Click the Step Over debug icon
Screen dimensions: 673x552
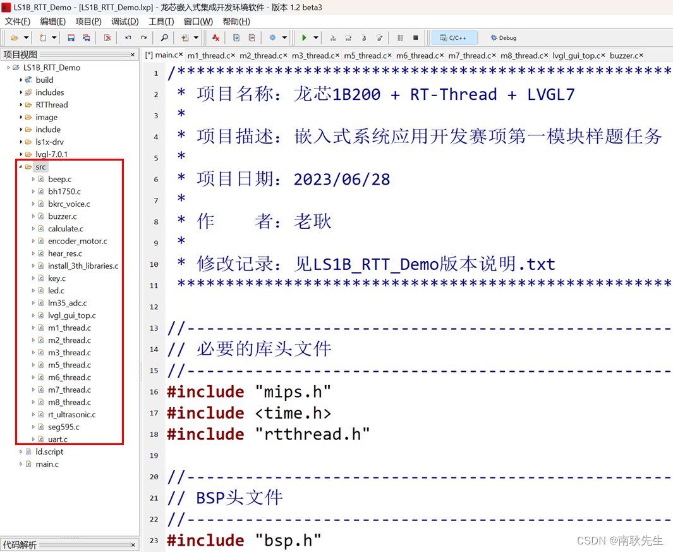348,38
